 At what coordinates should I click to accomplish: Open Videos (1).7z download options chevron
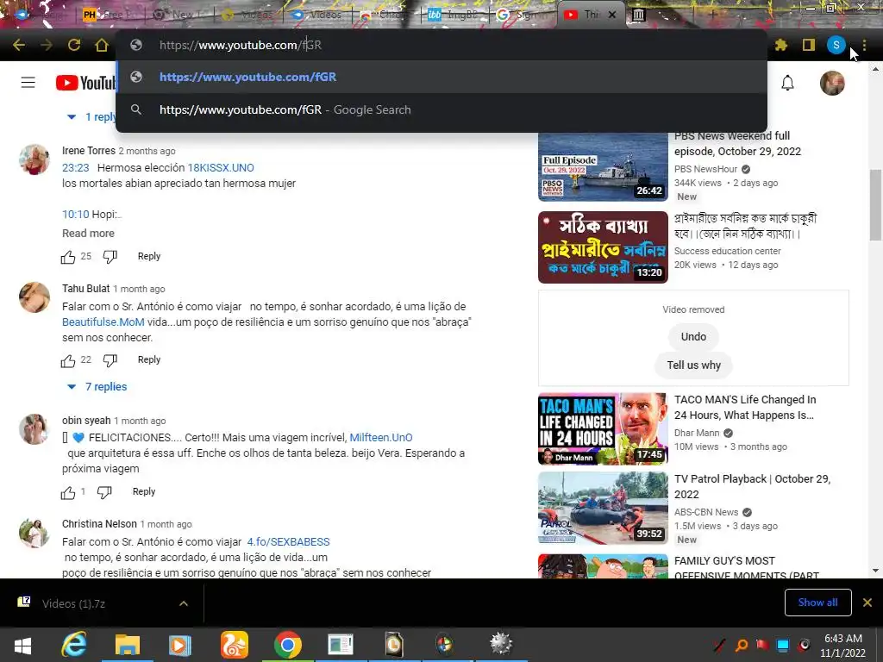click(184, 603)
